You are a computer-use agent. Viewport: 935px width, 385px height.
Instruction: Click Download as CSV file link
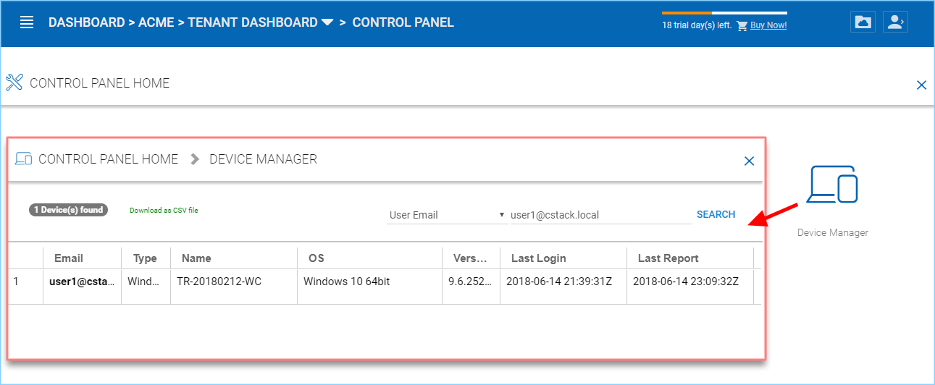coord(164,211)
